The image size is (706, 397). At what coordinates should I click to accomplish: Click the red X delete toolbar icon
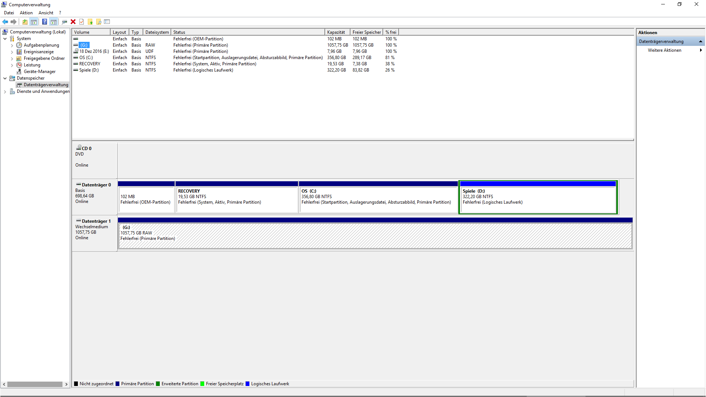click(x=73, y=22)
